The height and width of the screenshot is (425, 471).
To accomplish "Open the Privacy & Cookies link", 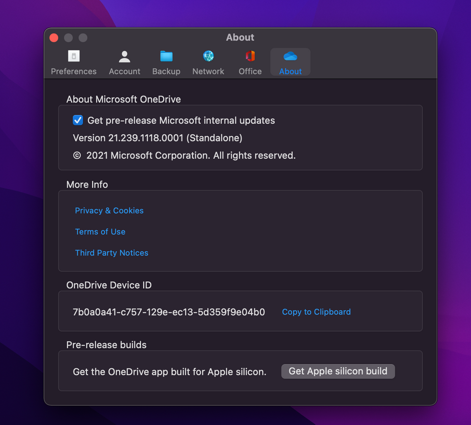I will pos(109,211).
